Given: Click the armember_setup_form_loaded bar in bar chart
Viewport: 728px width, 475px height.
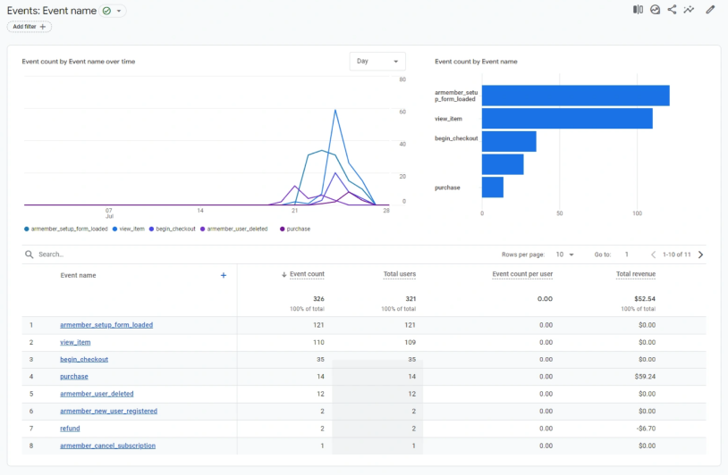Looking at the screenshot, I should click(576, 96).
